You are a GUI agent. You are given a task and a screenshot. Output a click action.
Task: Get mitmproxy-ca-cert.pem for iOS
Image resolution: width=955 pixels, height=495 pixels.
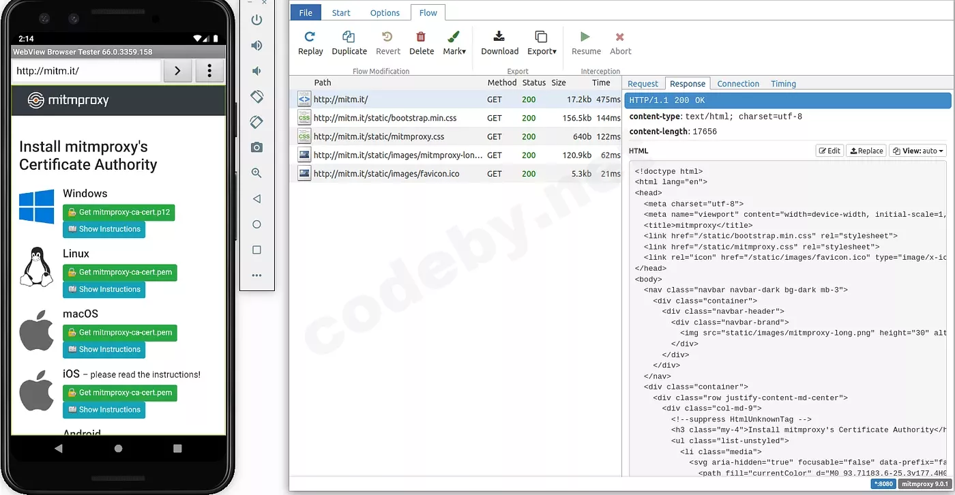120,393
